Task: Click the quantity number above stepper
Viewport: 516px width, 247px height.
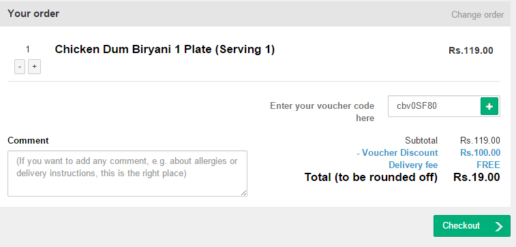Action: click(x=28, y=49)
